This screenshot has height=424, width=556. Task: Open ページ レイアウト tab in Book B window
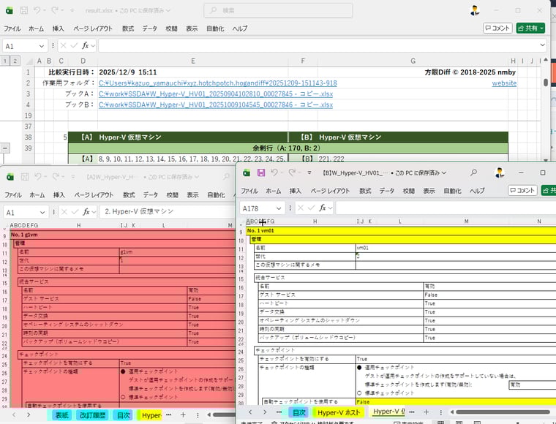330,191
